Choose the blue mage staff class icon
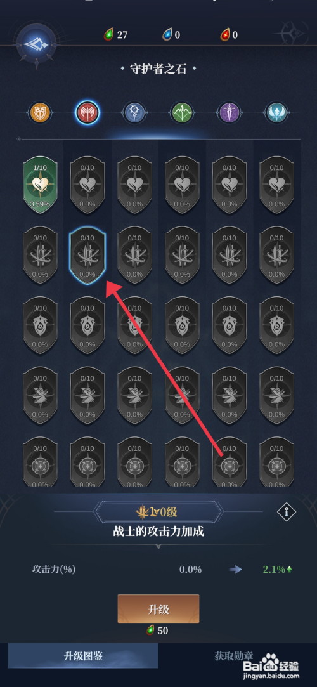The height and width of the screenshot is (687, 317). coord(134,112)
